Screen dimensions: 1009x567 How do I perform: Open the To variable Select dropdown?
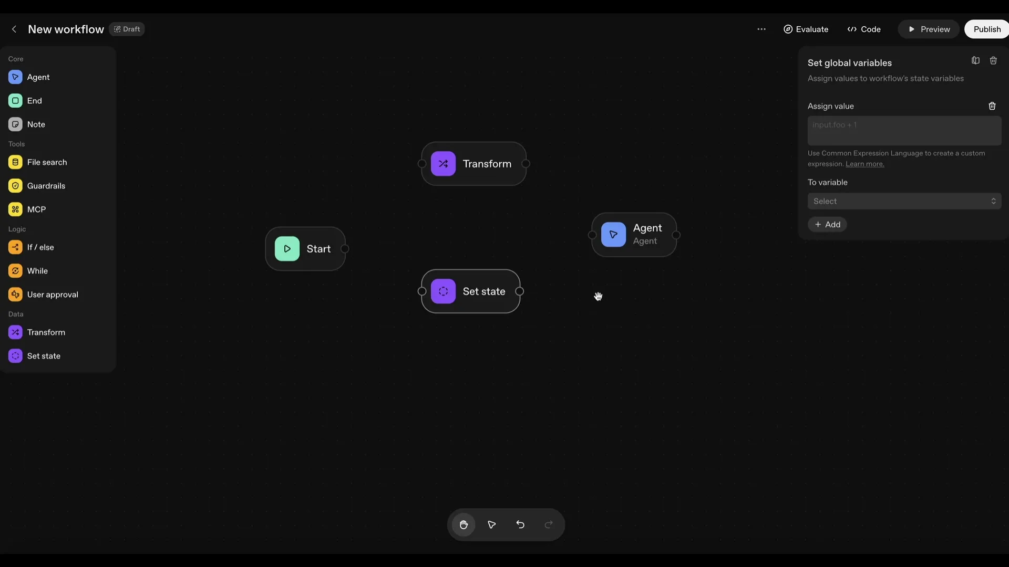coord(904,201)
